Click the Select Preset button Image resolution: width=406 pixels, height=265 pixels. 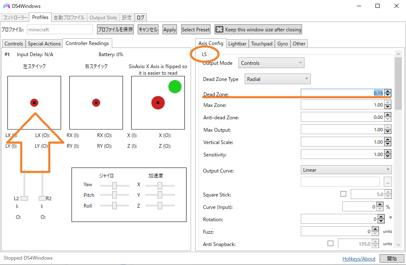[x=196, y=29]
